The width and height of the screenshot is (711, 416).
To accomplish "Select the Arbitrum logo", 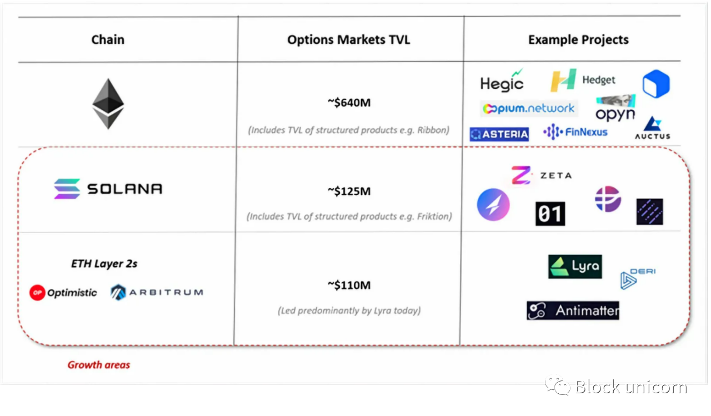I will pos(157,292).
